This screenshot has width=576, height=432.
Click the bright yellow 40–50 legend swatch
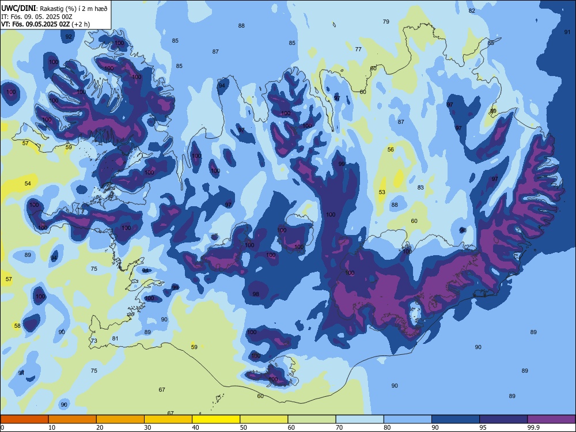coord(216,419)
